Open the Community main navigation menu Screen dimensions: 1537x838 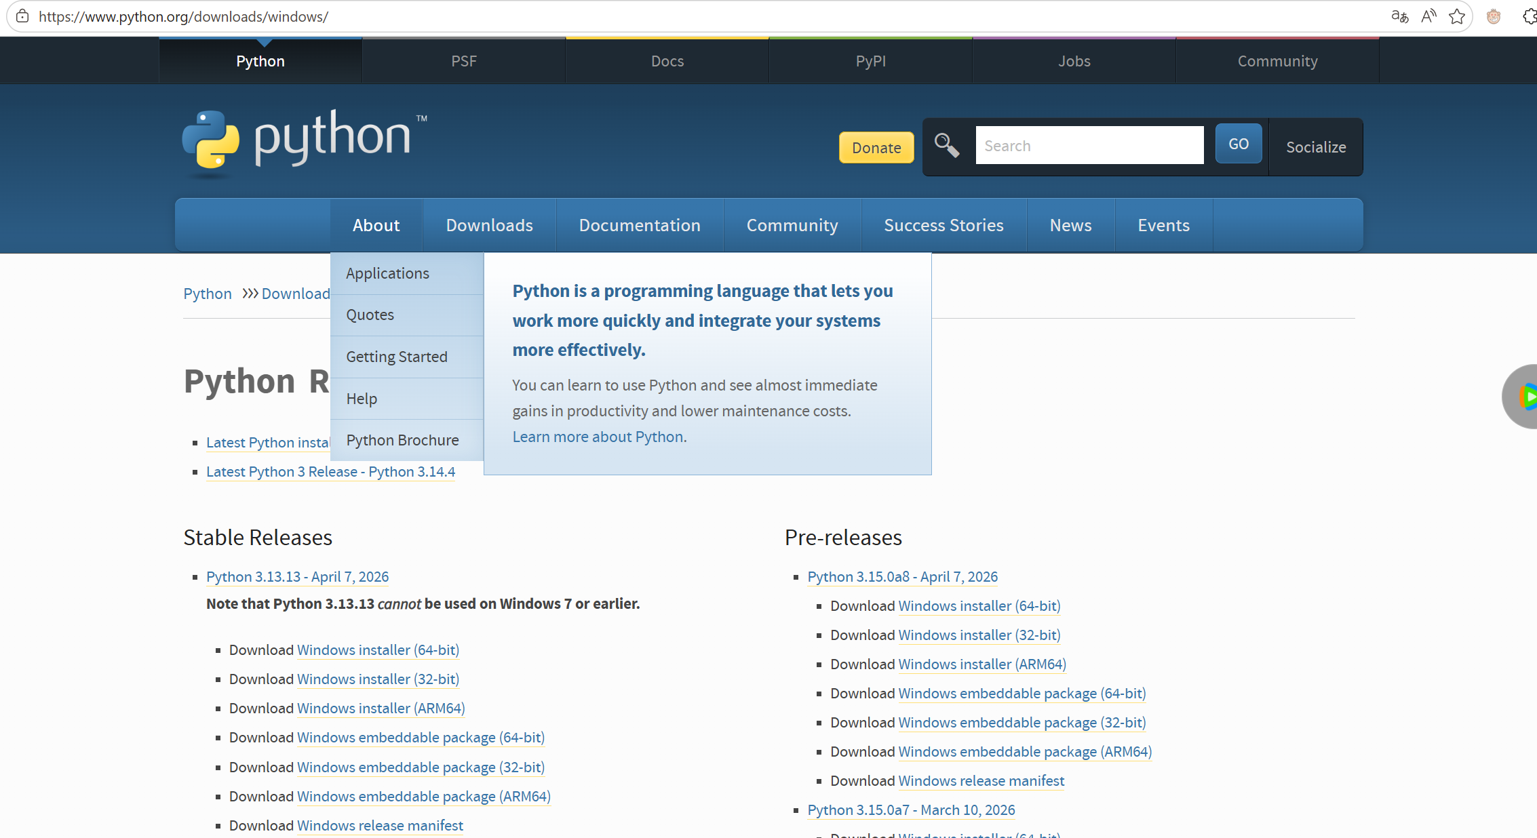tap(792, 225)
